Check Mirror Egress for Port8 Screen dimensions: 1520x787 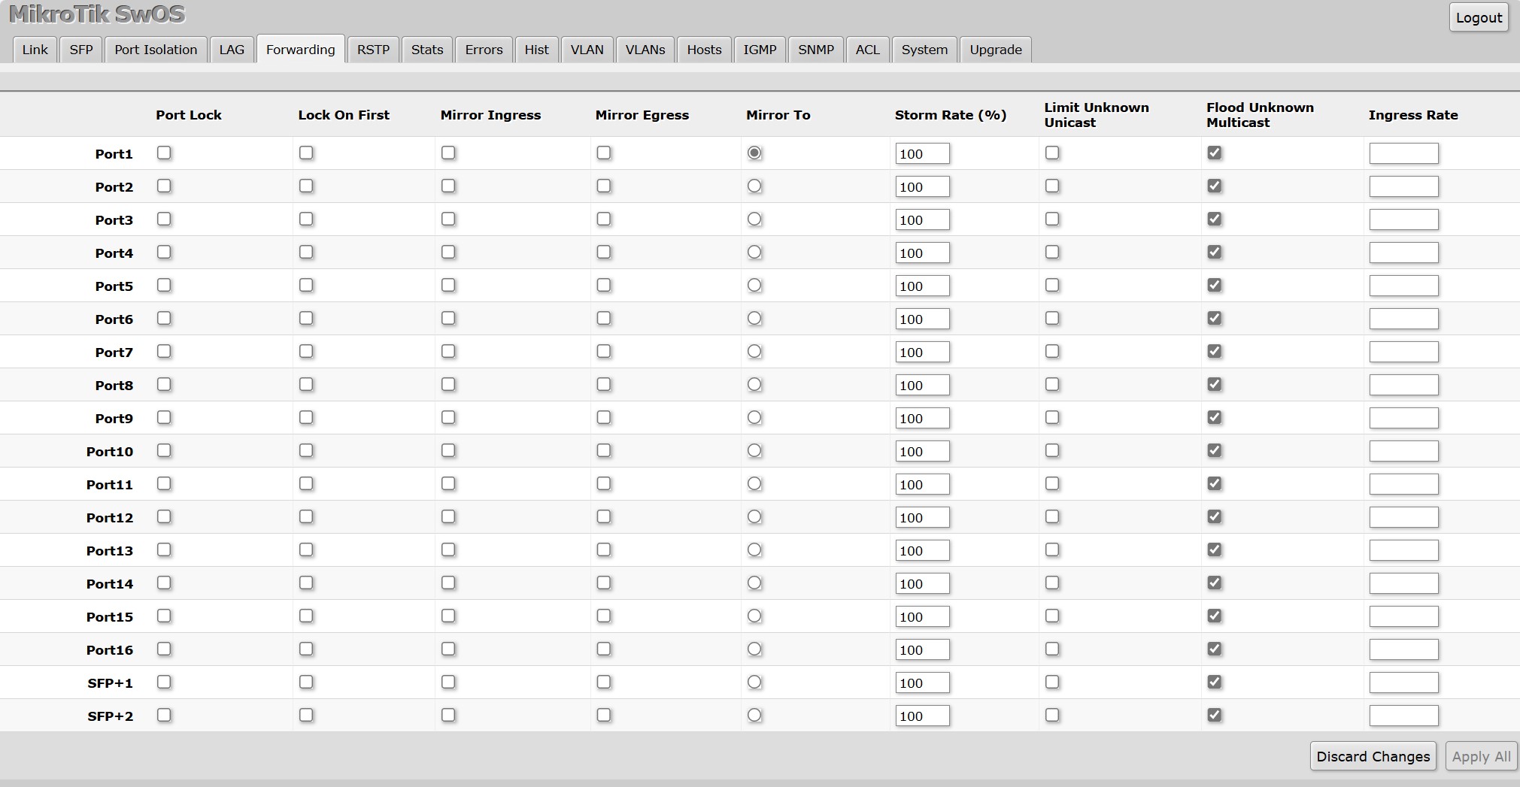603,385
